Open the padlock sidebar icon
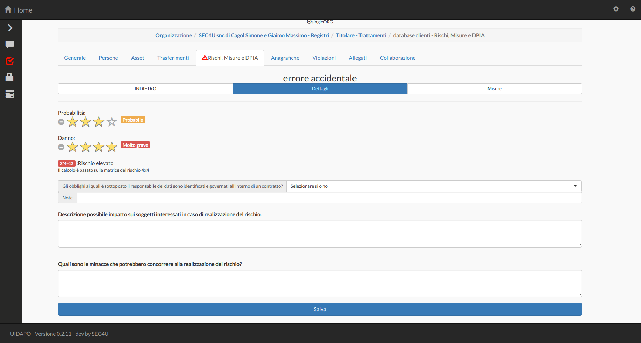This screenshot has width=641, height=343. pyautogui.click(x=9, y=77)
